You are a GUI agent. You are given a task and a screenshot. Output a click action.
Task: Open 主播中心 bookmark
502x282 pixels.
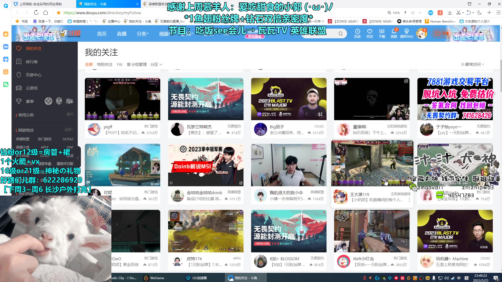(x=111, y=21)
